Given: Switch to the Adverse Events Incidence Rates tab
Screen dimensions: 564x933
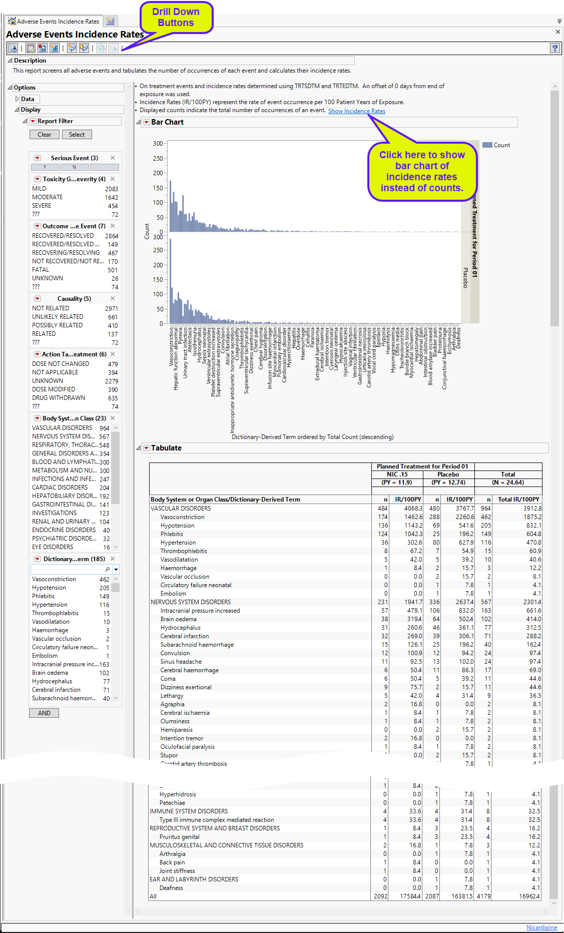Looking at the screenshot, I should 54,21.
